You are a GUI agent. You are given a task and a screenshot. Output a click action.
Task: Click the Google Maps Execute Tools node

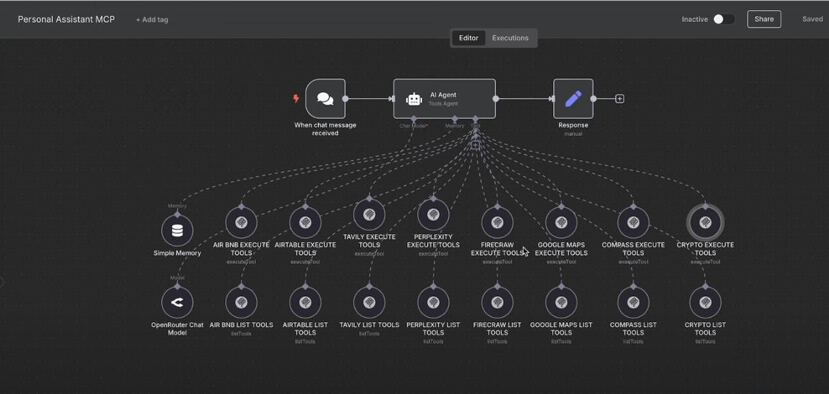click(x=561, y=223)
